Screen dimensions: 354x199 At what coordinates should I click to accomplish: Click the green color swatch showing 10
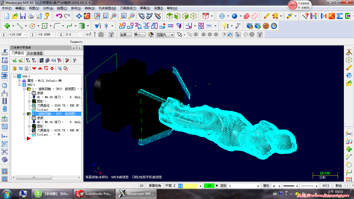pos(209,186)
